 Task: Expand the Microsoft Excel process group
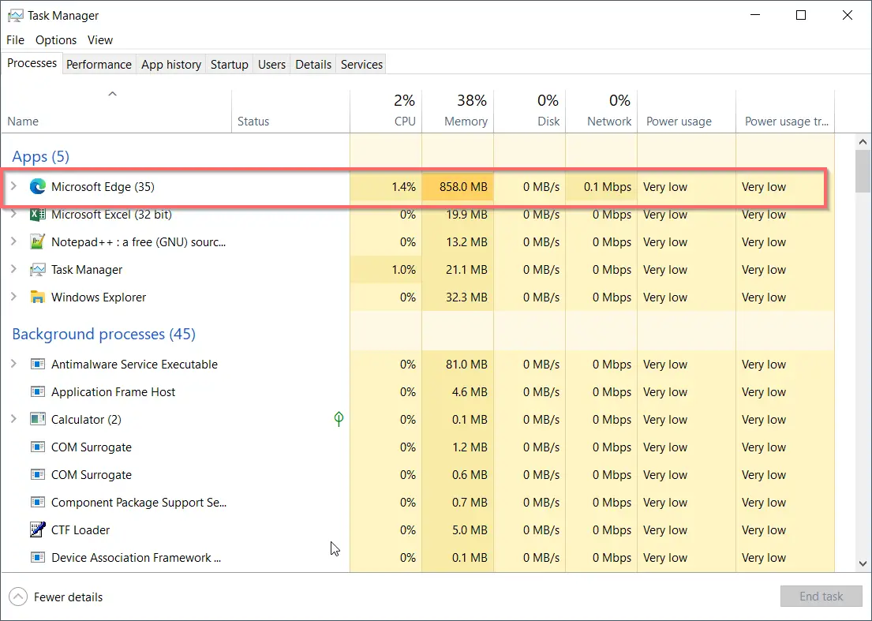[14, 214]
